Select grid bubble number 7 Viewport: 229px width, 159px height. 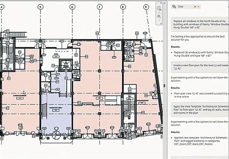click(x=99, y=7)
